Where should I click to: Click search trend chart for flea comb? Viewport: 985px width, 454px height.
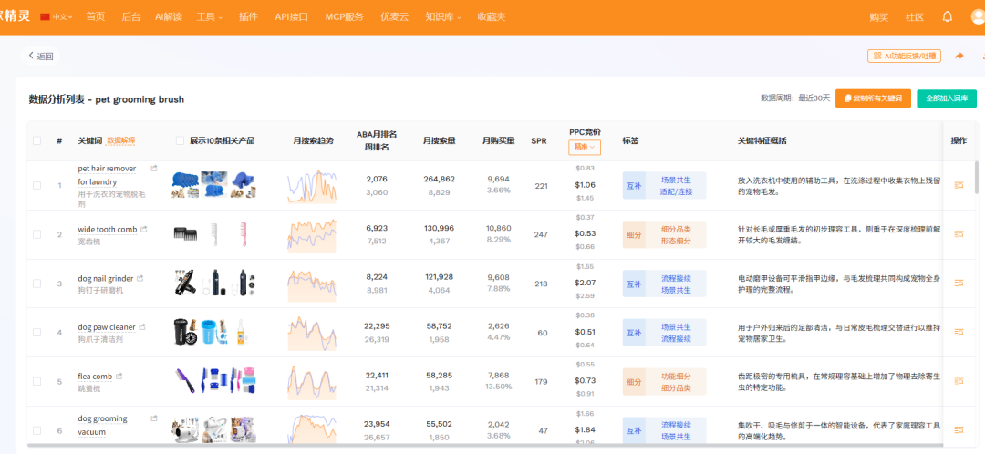click(312, 381)
